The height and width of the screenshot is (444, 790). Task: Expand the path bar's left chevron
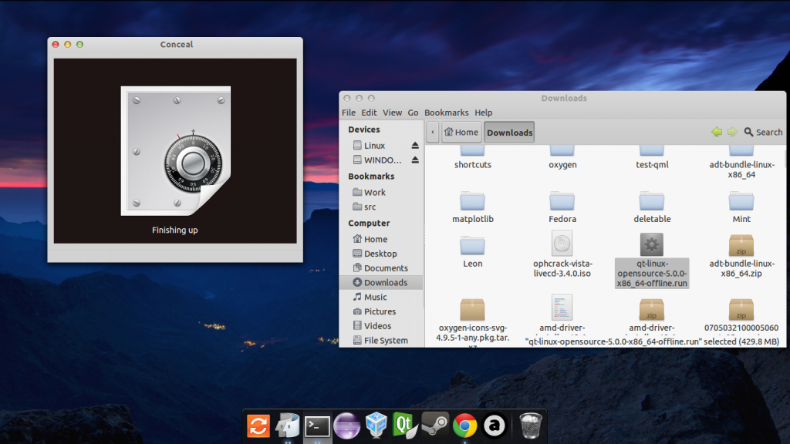(x=433, y=133)
